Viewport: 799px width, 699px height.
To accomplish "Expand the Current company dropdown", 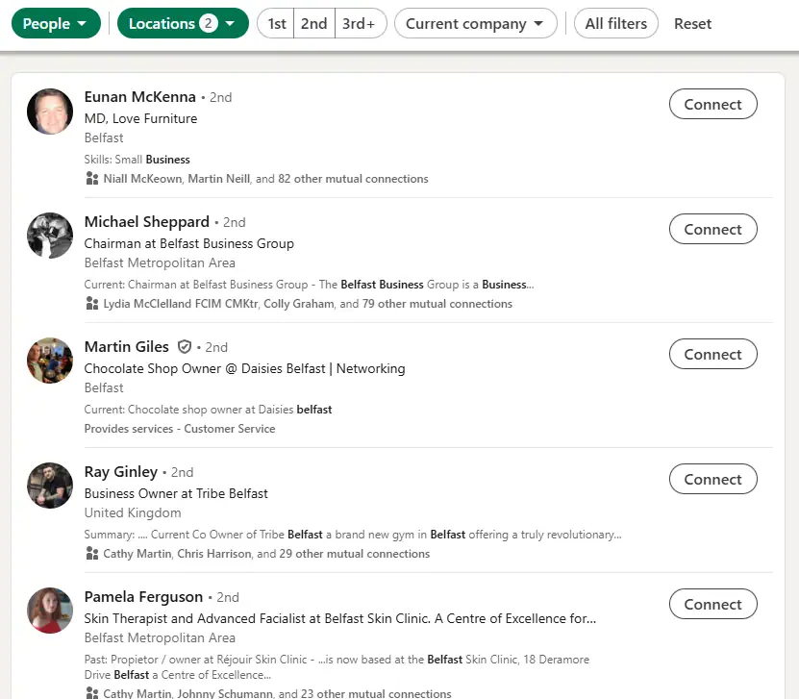I will pyautogui.click(x=475, y=23).
